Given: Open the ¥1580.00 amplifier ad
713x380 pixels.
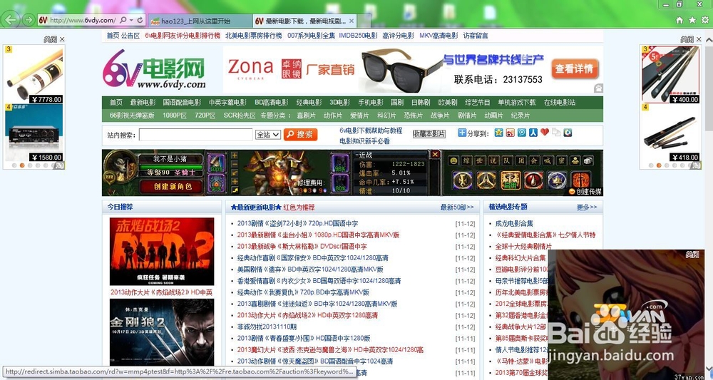Looking at the screenshot, I should click(x=34, y=133).
